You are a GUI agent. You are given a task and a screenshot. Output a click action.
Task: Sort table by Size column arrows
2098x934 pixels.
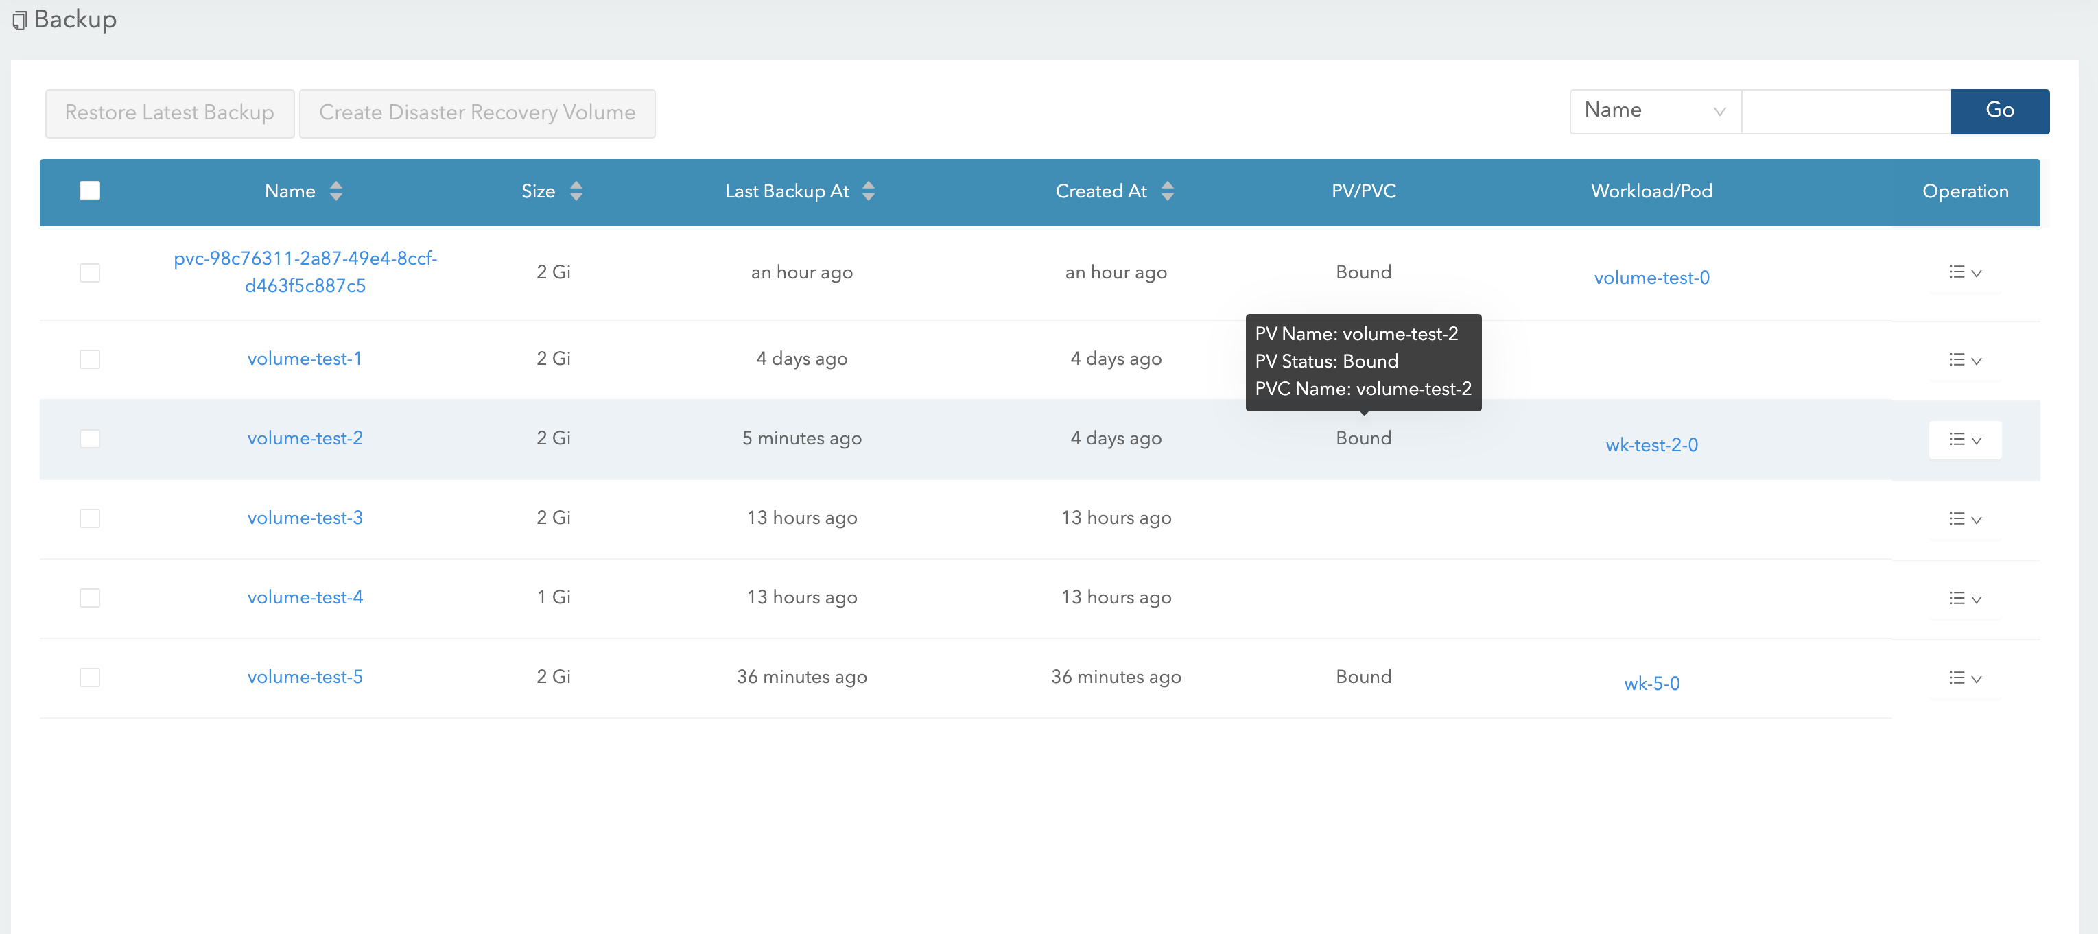(576, 191)
